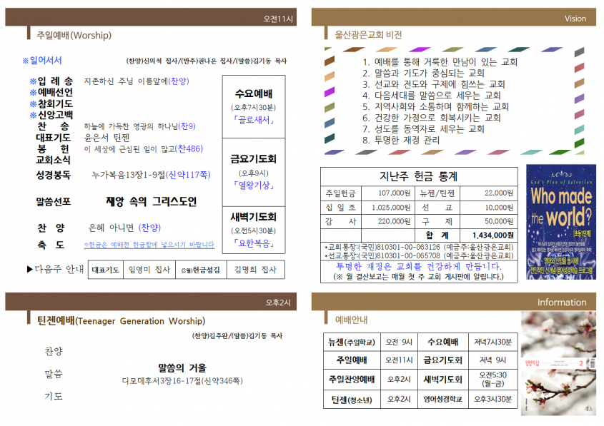Select the 수요예배 schedule box

[x=254, y=106]
